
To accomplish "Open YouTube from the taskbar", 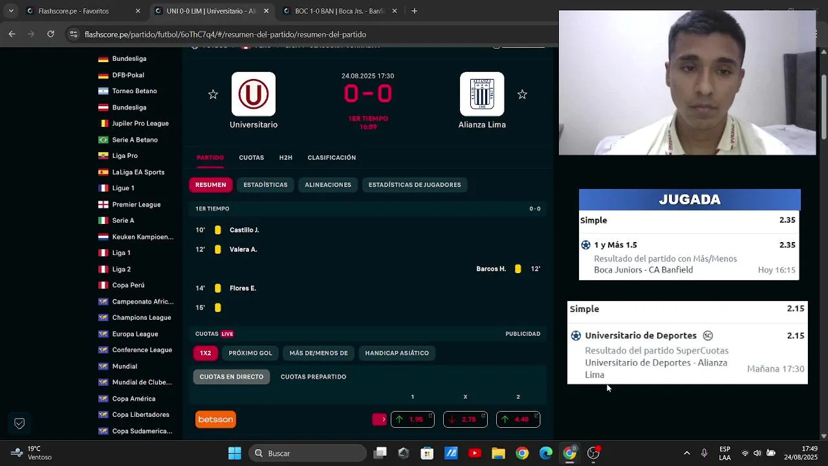I will click(475, 453).
